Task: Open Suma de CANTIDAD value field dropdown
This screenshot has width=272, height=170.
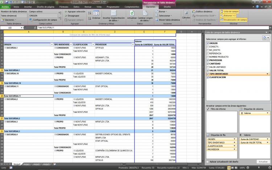Action: (x=267, y=139)
